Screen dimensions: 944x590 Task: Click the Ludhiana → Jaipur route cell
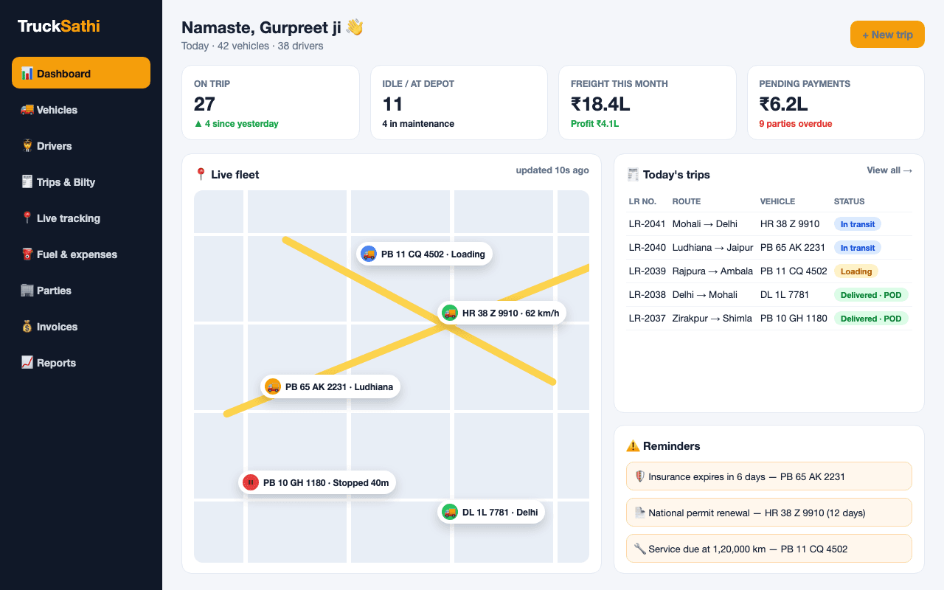712,248
